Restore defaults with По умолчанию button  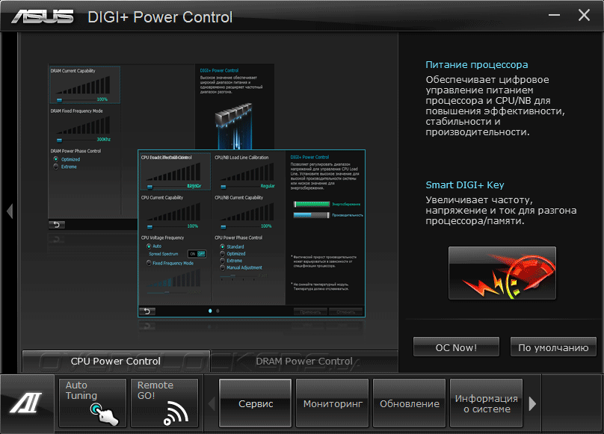click(553, 347)
